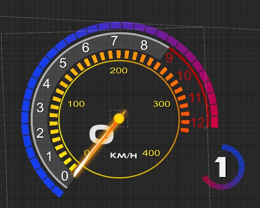
Task: Select the large speed digit 0
Action: coord(101,135)
